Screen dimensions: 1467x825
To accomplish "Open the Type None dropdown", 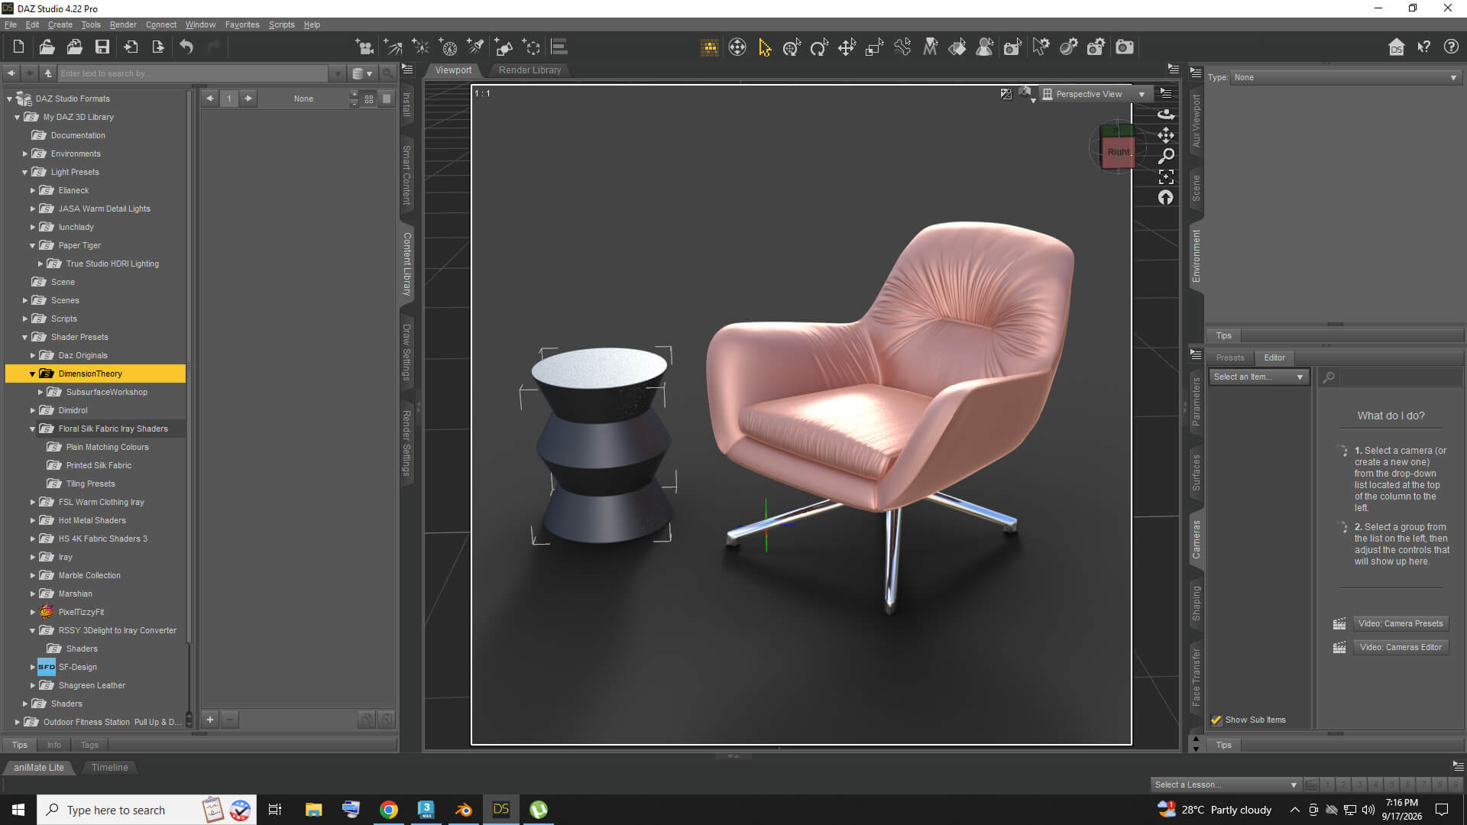I will [1346, 77].
